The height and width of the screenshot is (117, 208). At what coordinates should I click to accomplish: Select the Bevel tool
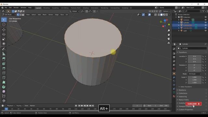coord(4,68)
